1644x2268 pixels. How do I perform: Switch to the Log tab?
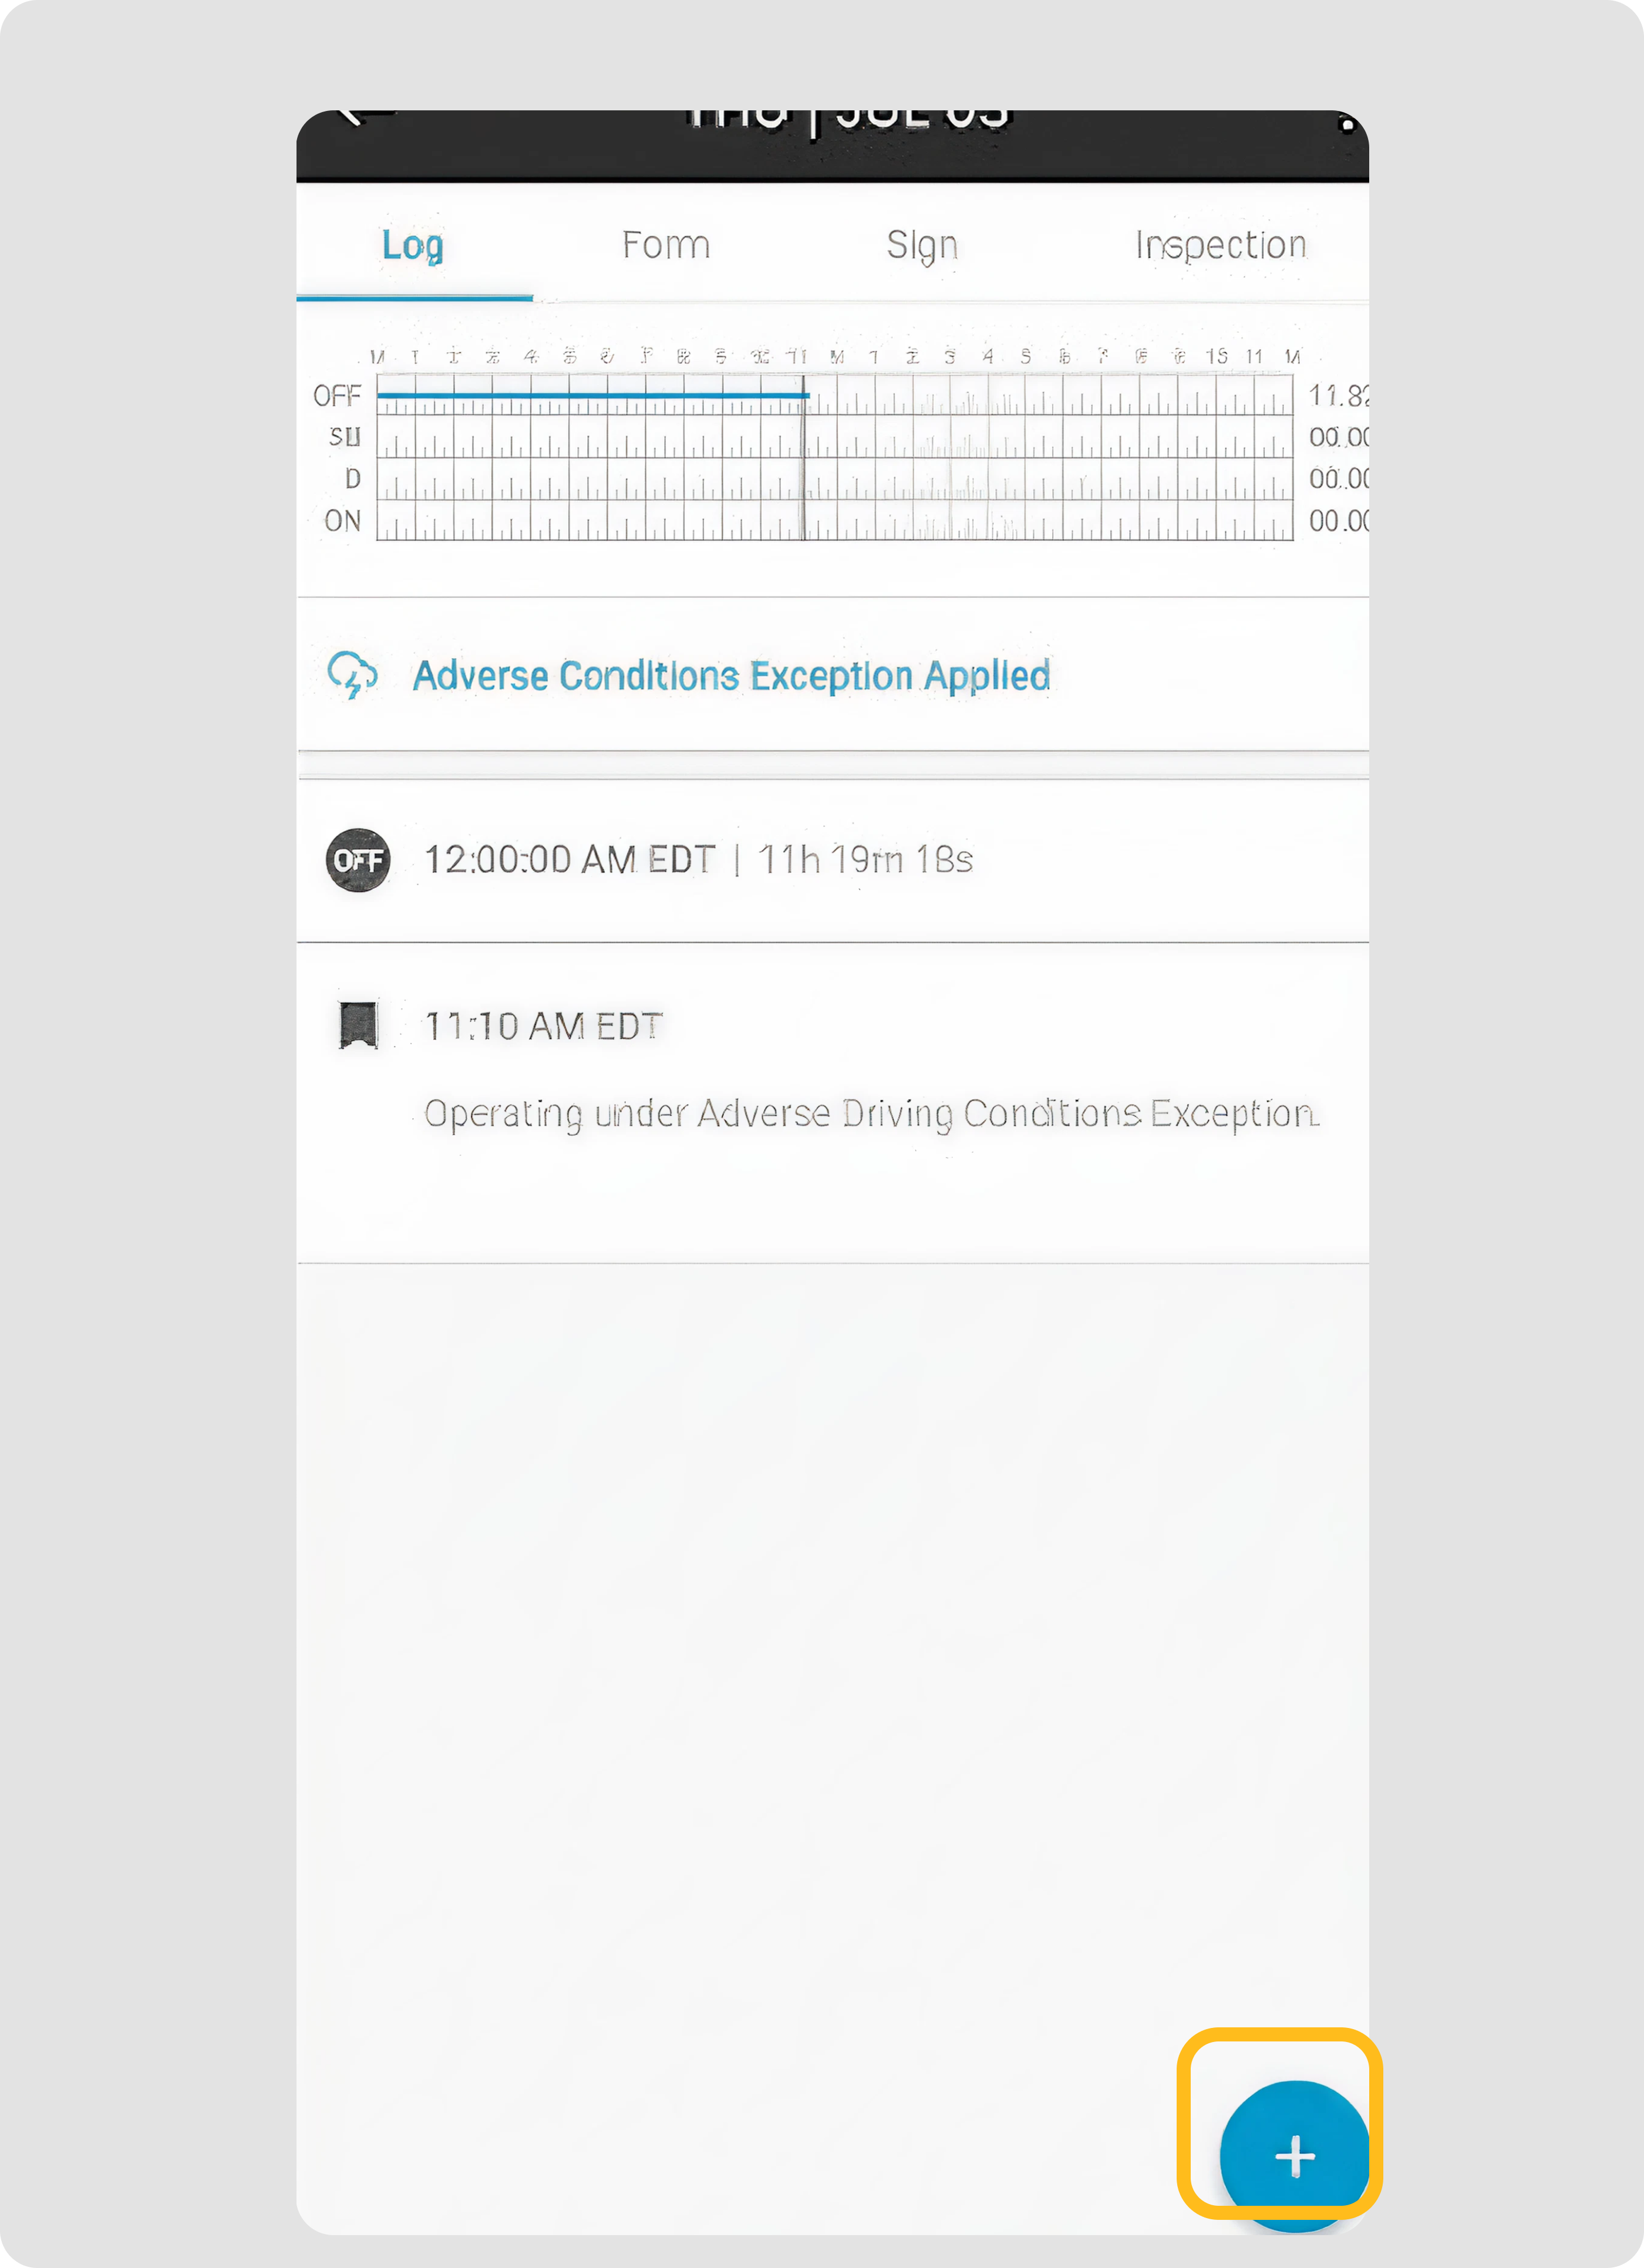pyautogui.click(x=413, y=245)
